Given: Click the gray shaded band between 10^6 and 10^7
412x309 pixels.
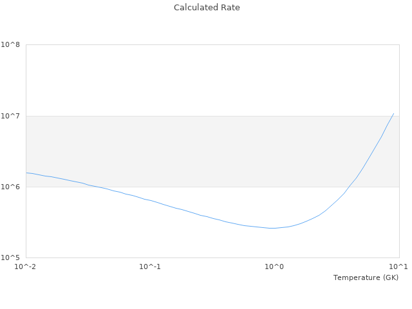Looking at the screenshot, I should point(193,151).
